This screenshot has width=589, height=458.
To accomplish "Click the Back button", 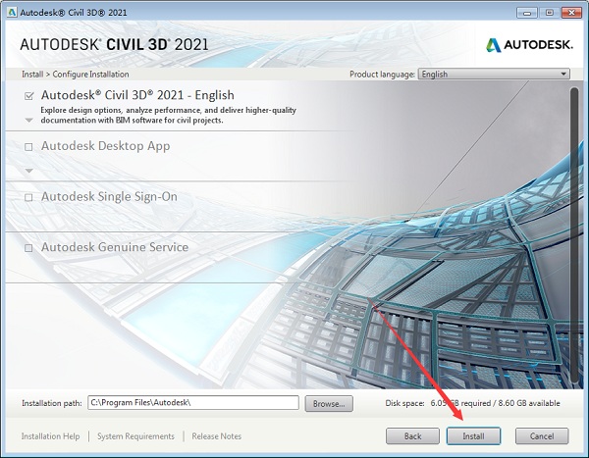I will click(x=412, y=436).
